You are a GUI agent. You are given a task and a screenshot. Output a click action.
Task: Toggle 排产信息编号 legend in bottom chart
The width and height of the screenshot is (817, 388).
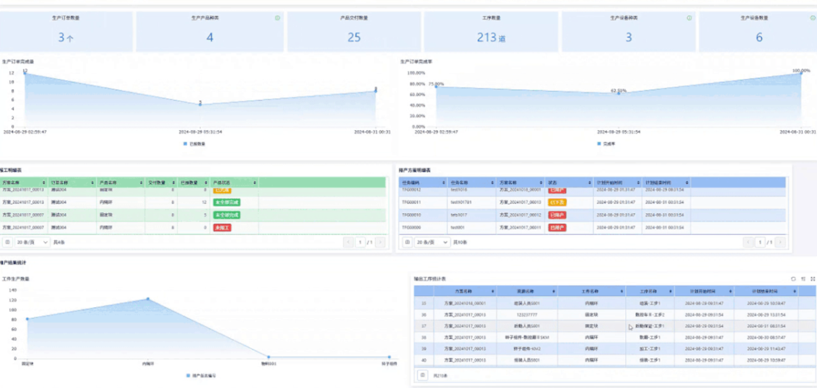[x=202, y=376]
